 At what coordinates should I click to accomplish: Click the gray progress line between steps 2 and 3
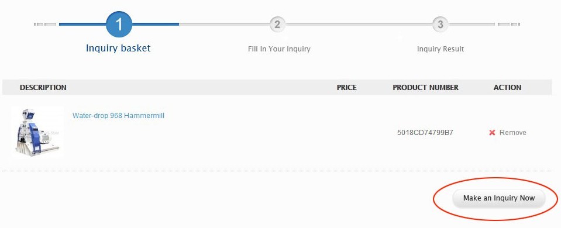tap(359, 25)
